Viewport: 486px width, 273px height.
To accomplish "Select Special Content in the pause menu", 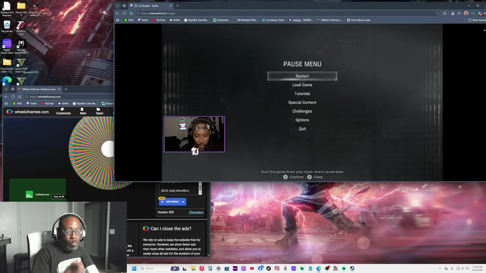I will pos(302,102).
